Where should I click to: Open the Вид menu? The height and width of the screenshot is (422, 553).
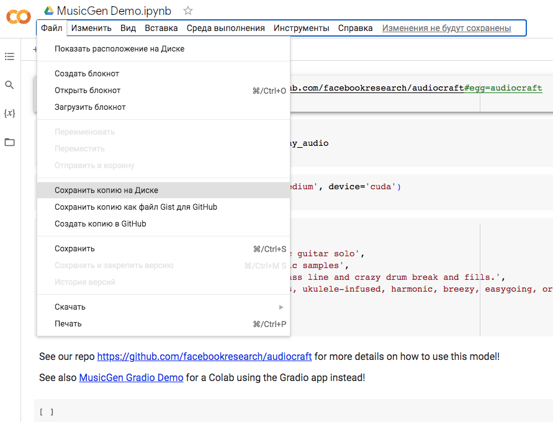coord(128,28)
